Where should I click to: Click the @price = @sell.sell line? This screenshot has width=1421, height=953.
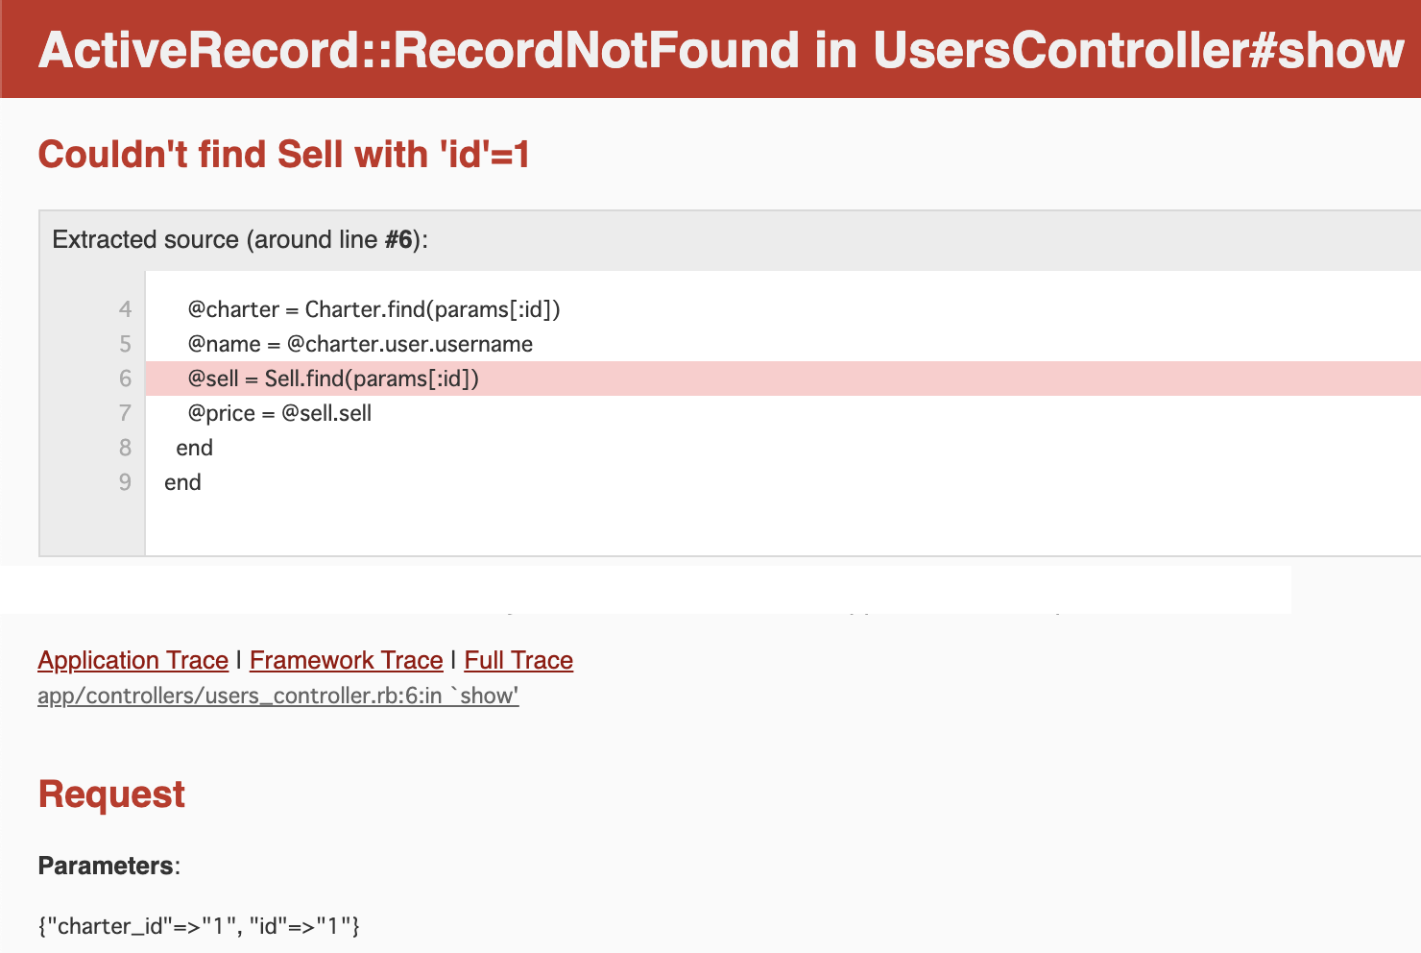(279, 413)
